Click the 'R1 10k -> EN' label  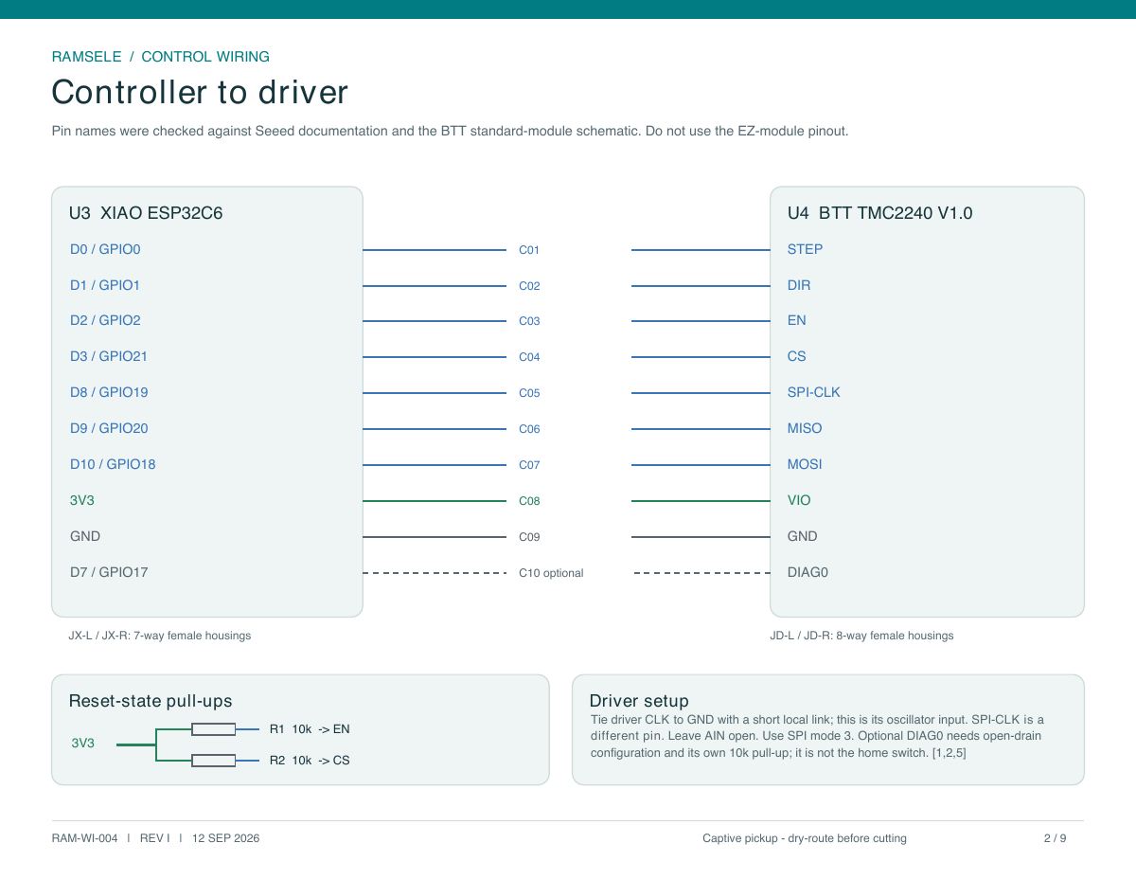click(310, 729)
